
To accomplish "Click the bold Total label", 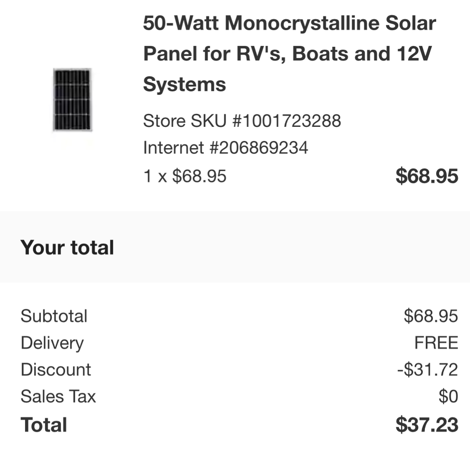I will (44, 425).
